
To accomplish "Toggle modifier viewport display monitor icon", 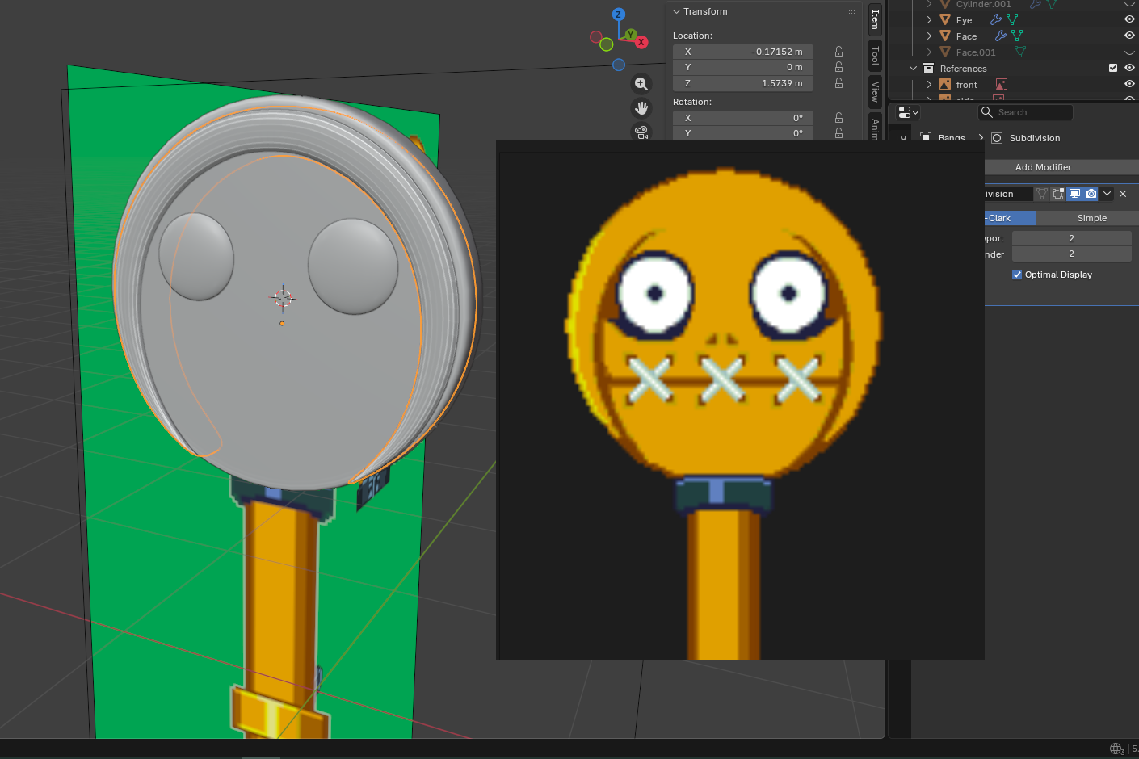I will pos(1074,194).
